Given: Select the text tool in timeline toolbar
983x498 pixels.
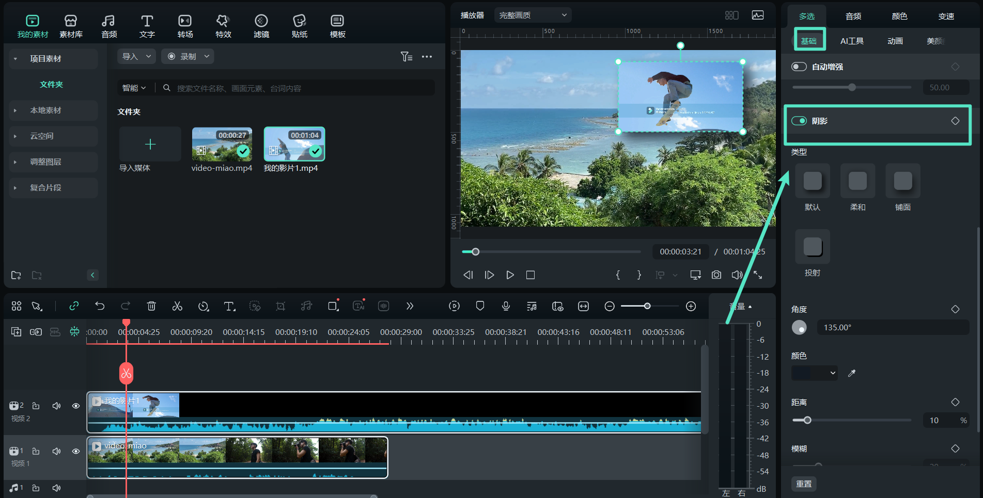Looking at the screenshot, I should pyautogui.click(x=229, y=306).
